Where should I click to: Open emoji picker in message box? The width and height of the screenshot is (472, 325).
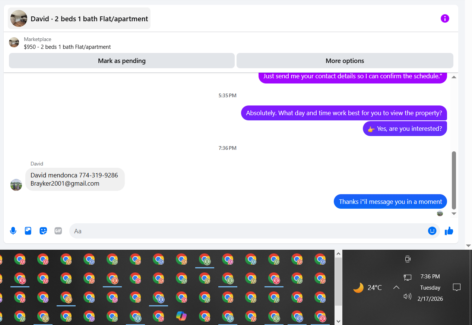pyautogui.click(x=432, y=231)
